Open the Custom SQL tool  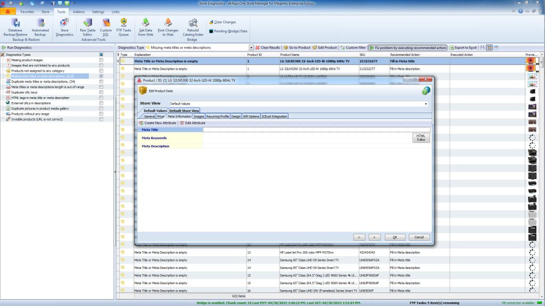pyautogui.click(x=106, y=27)
